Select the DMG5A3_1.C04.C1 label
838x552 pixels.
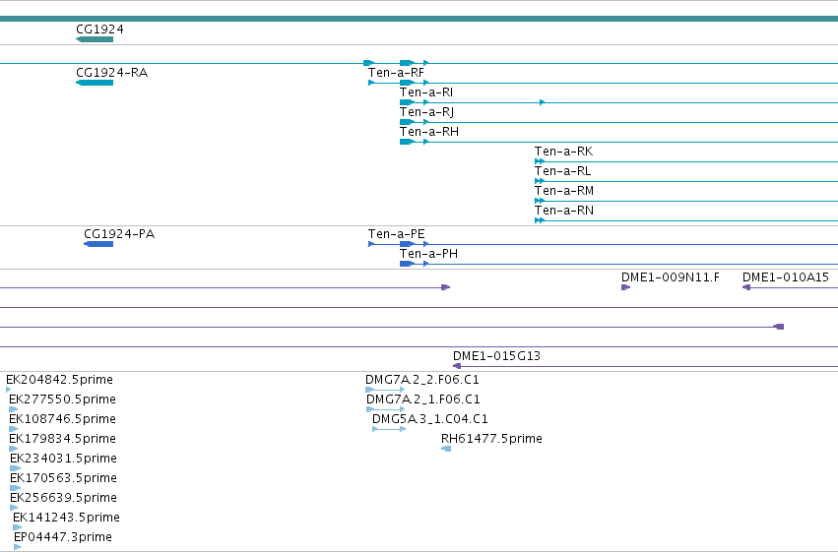[430, 419]
